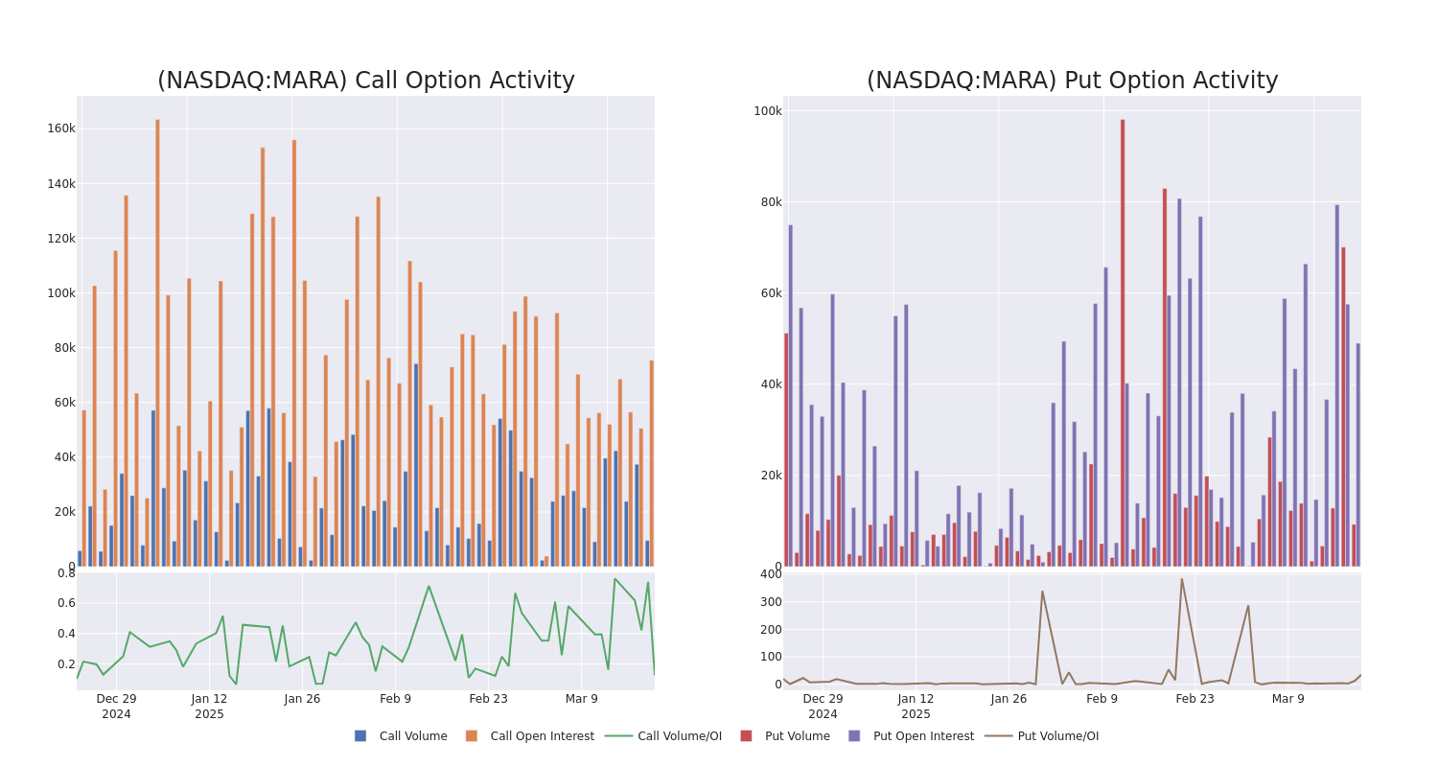Click the 300 label on put ratio axis
Viewport: 1438px width, 767px height.
point(772,602)
